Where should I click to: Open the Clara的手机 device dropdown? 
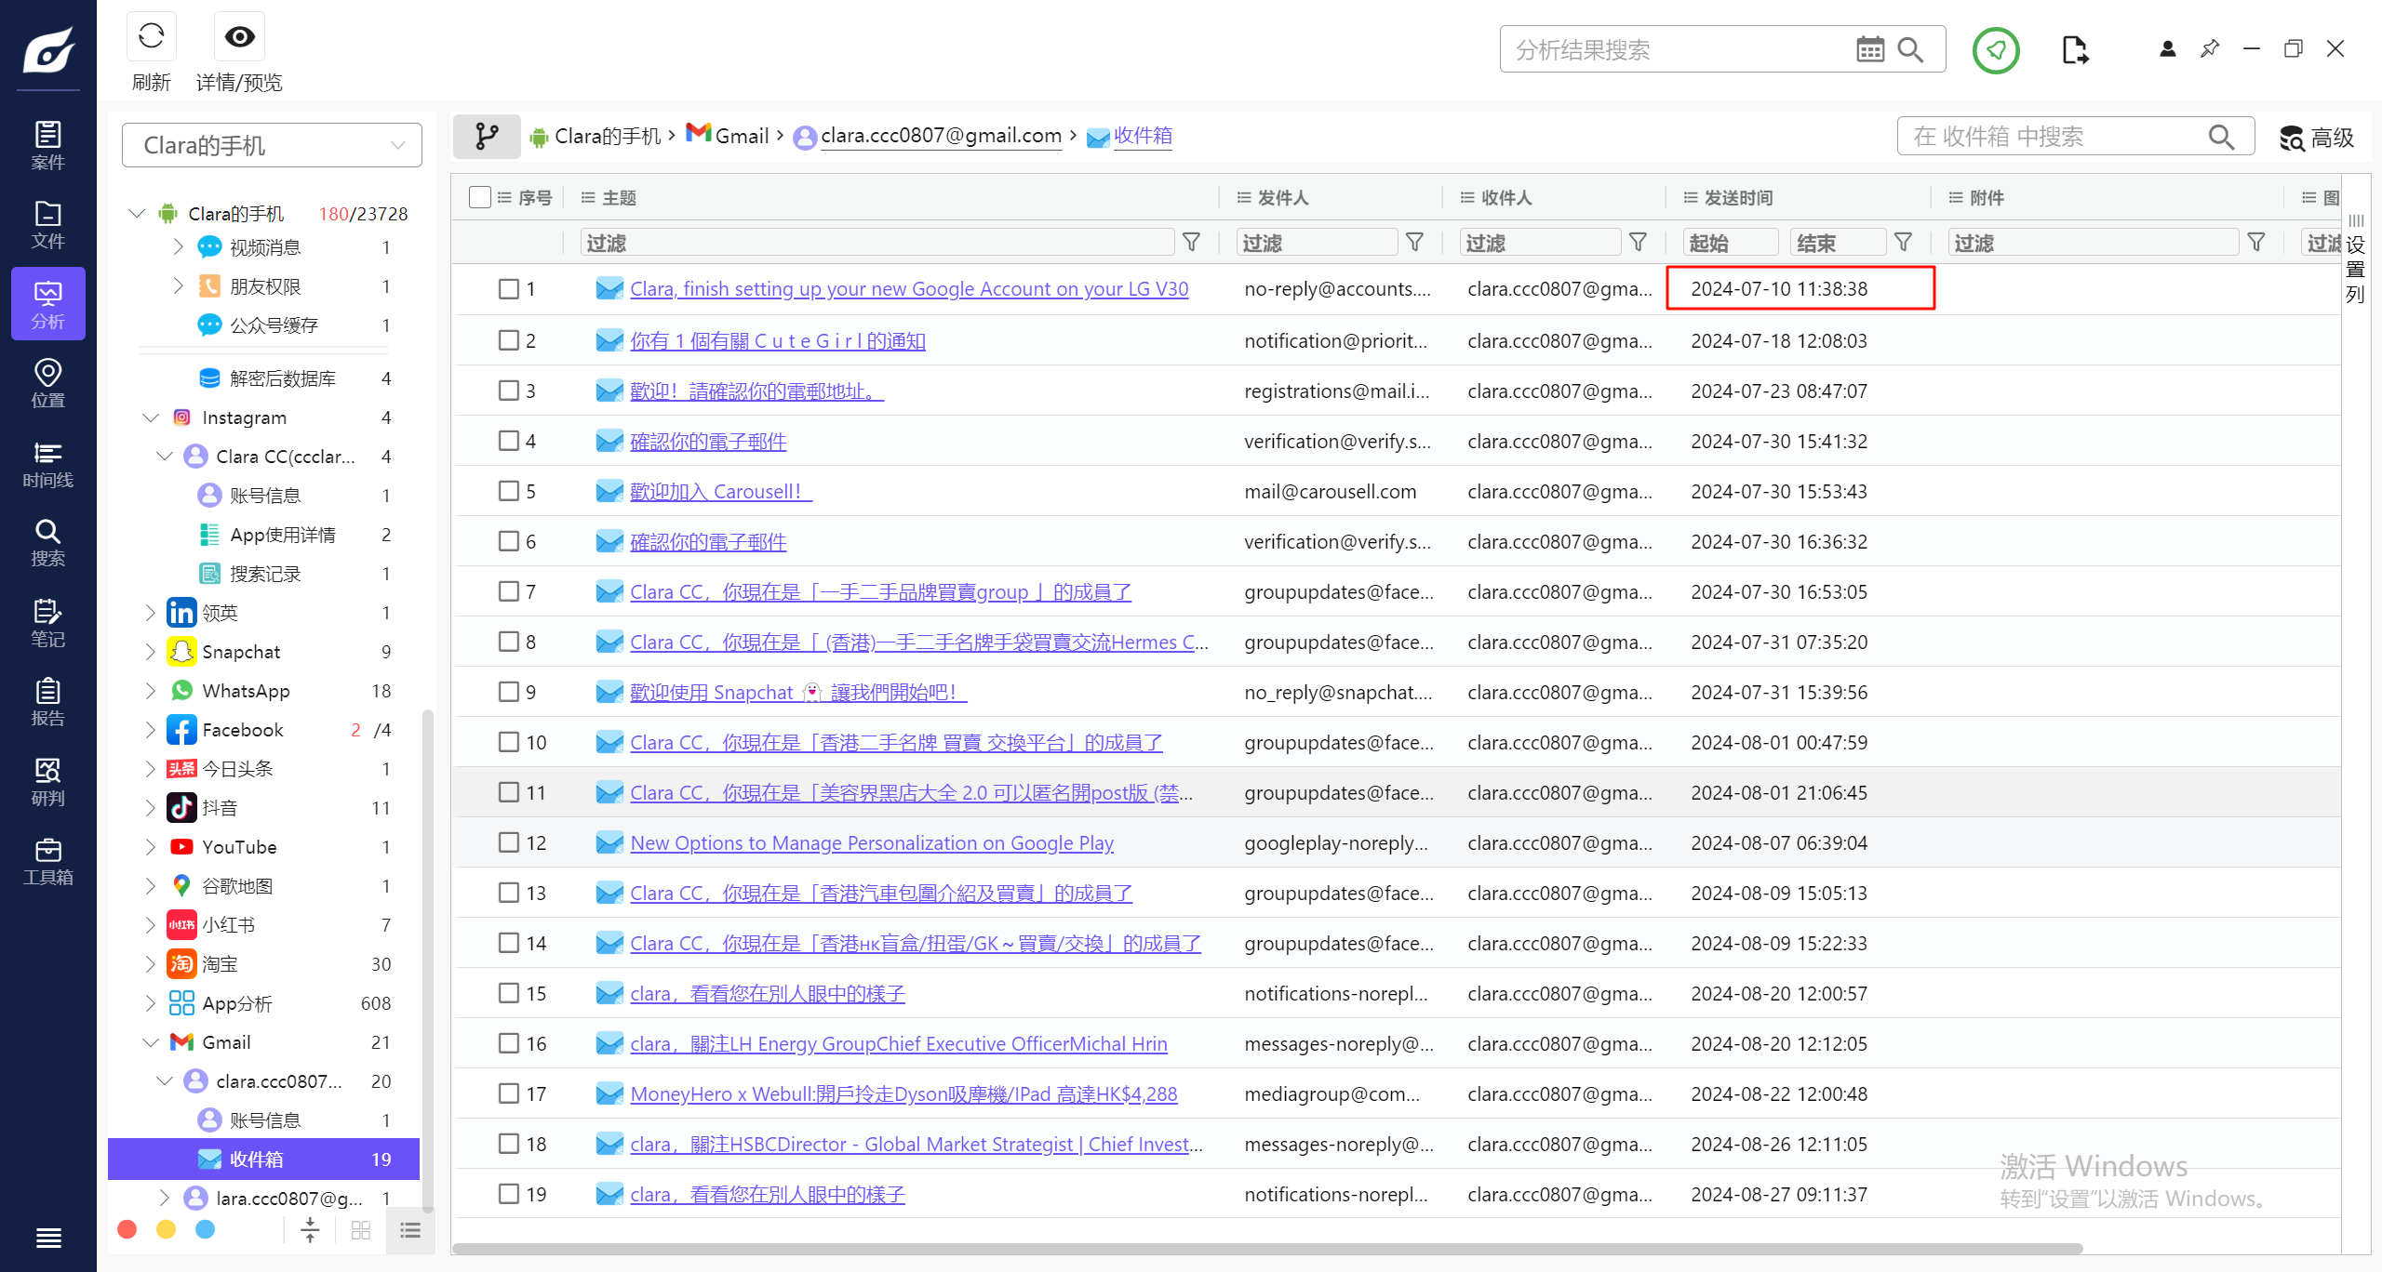272,145
